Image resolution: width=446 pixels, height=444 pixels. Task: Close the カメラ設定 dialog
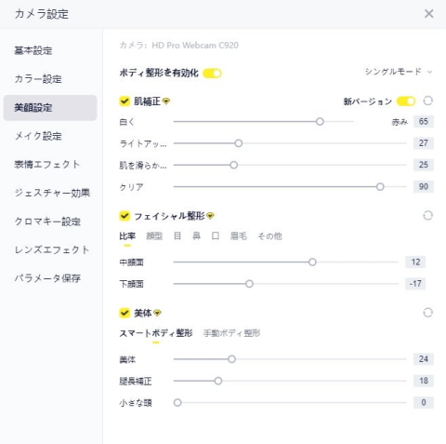429,14
